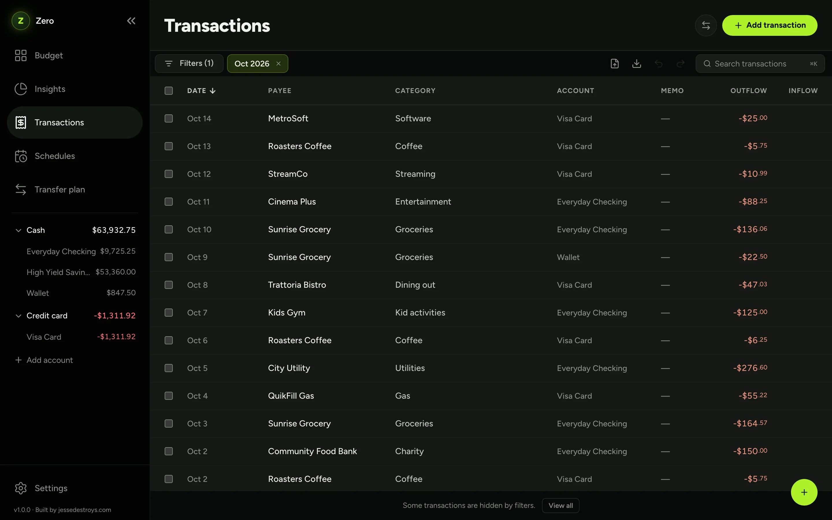Click the QuikFill Gas payee cell

291,396
